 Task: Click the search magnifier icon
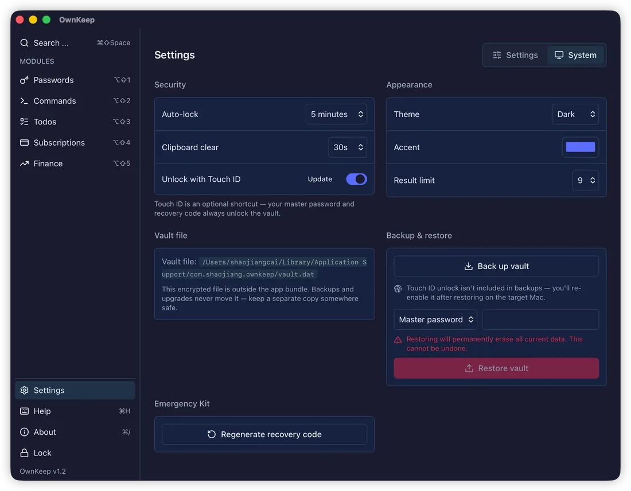tap(24, 42)
